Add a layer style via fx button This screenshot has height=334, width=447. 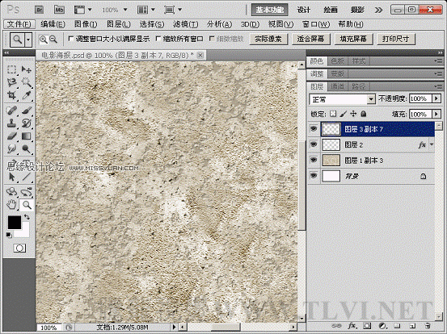pyautogui.click(x=352, y=325)
